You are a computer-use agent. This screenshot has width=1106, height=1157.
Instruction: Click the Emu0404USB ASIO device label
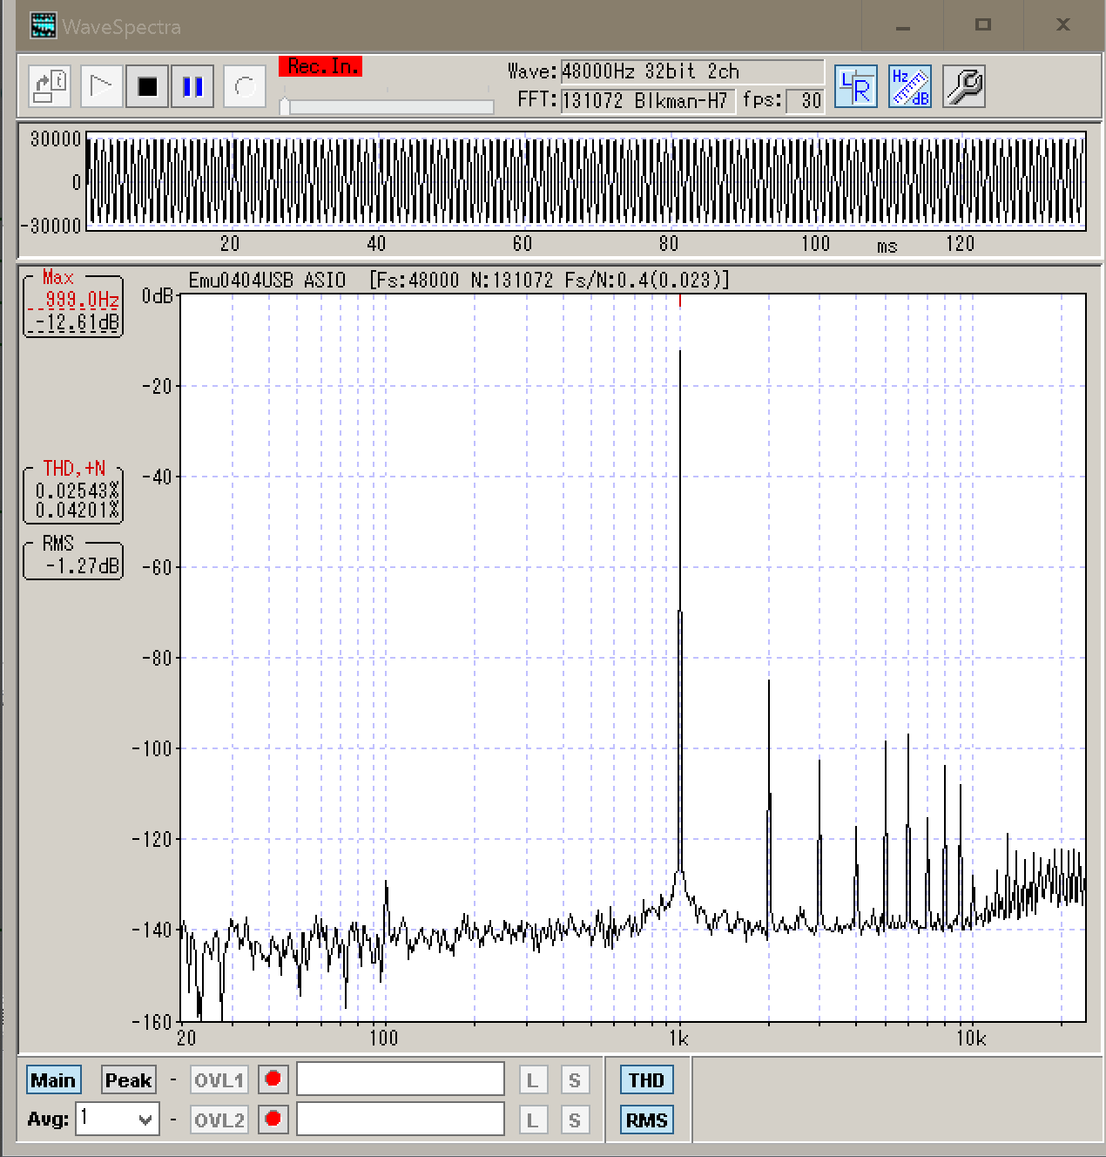coord(267,281)
